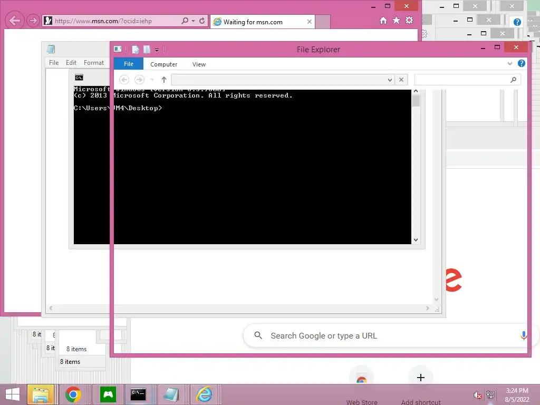Open File Explorer from the taskbar

tap(40, 394)
